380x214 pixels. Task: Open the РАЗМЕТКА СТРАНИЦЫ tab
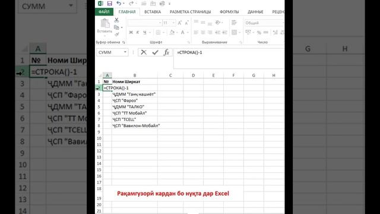coord(190,12)
